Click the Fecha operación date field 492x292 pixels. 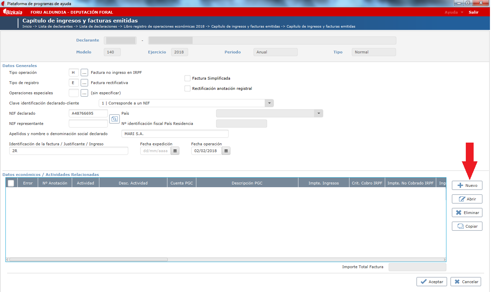(207, 151)
